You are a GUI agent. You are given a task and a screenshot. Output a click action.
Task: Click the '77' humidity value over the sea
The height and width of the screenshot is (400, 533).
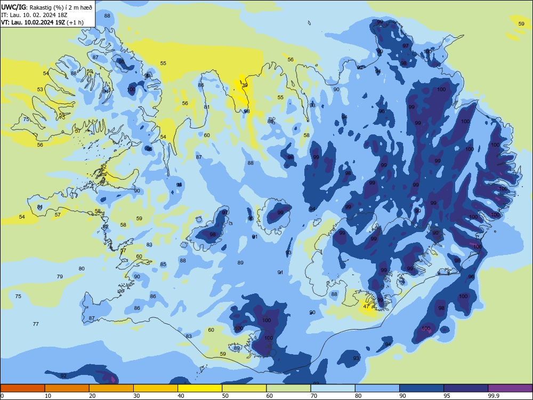[36, 324]
